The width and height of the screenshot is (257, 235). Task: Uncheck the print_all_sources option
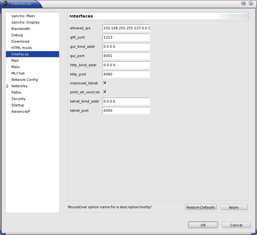click(105, 92)
